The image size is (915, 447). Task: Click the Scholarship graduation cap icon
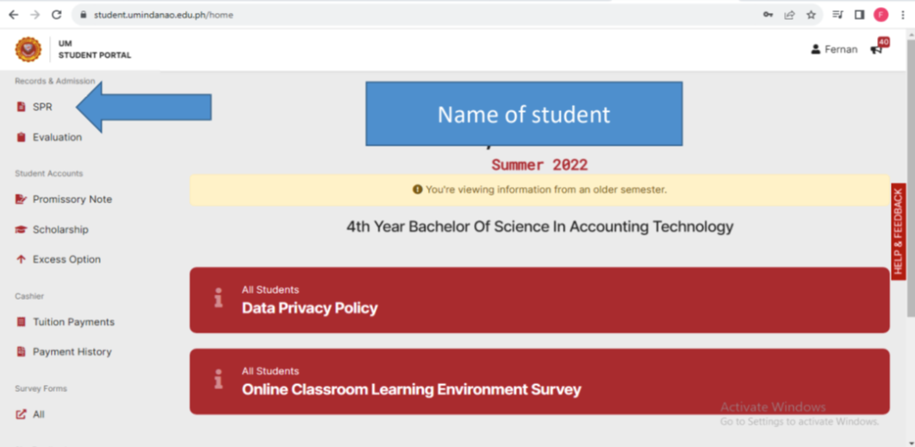pos(21,229)
